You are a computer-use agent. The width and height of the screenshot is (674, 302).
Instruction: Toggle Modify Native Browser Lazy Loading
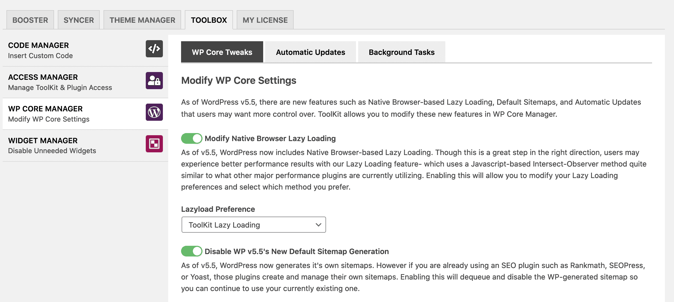click(192, 138)
